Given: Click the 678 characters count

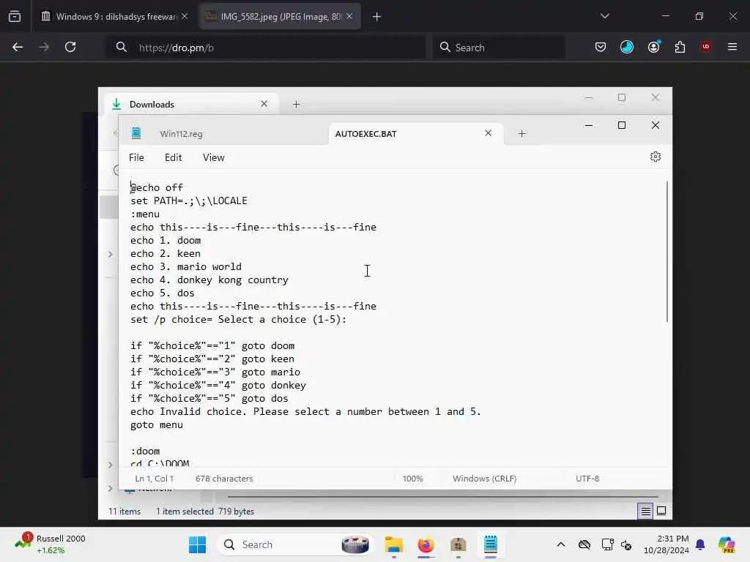Looking at the screenshot, I should tap(224, 479).
